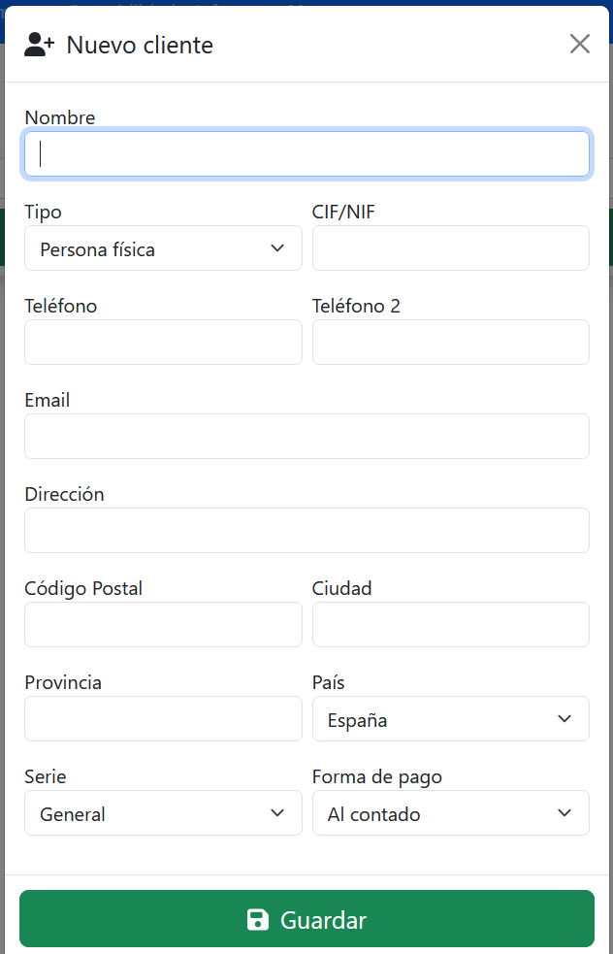This screenshot has height=954, width=613.
Task: Click the Provincia text box
Action: 163,719
